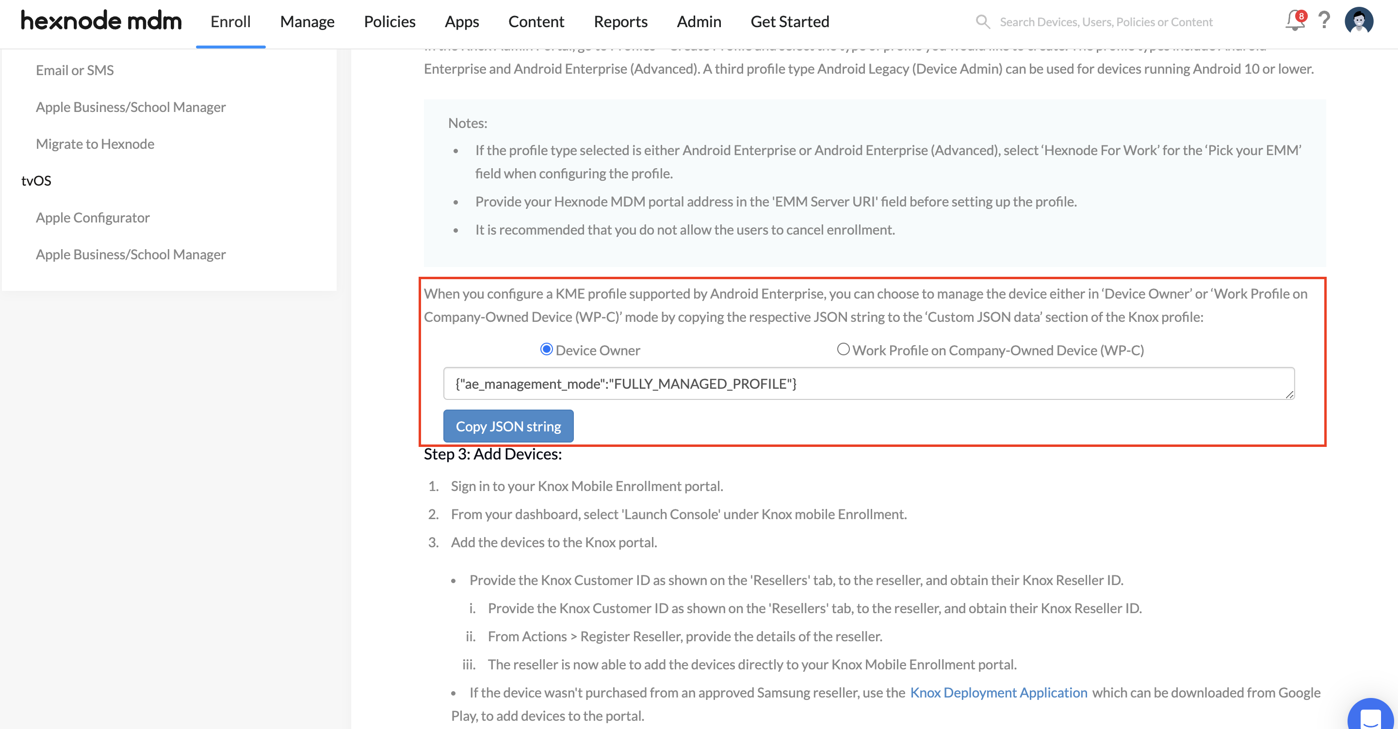The image size is (1398, 729).
Task: Click the search devices input field
Action: click(1106, 22)
